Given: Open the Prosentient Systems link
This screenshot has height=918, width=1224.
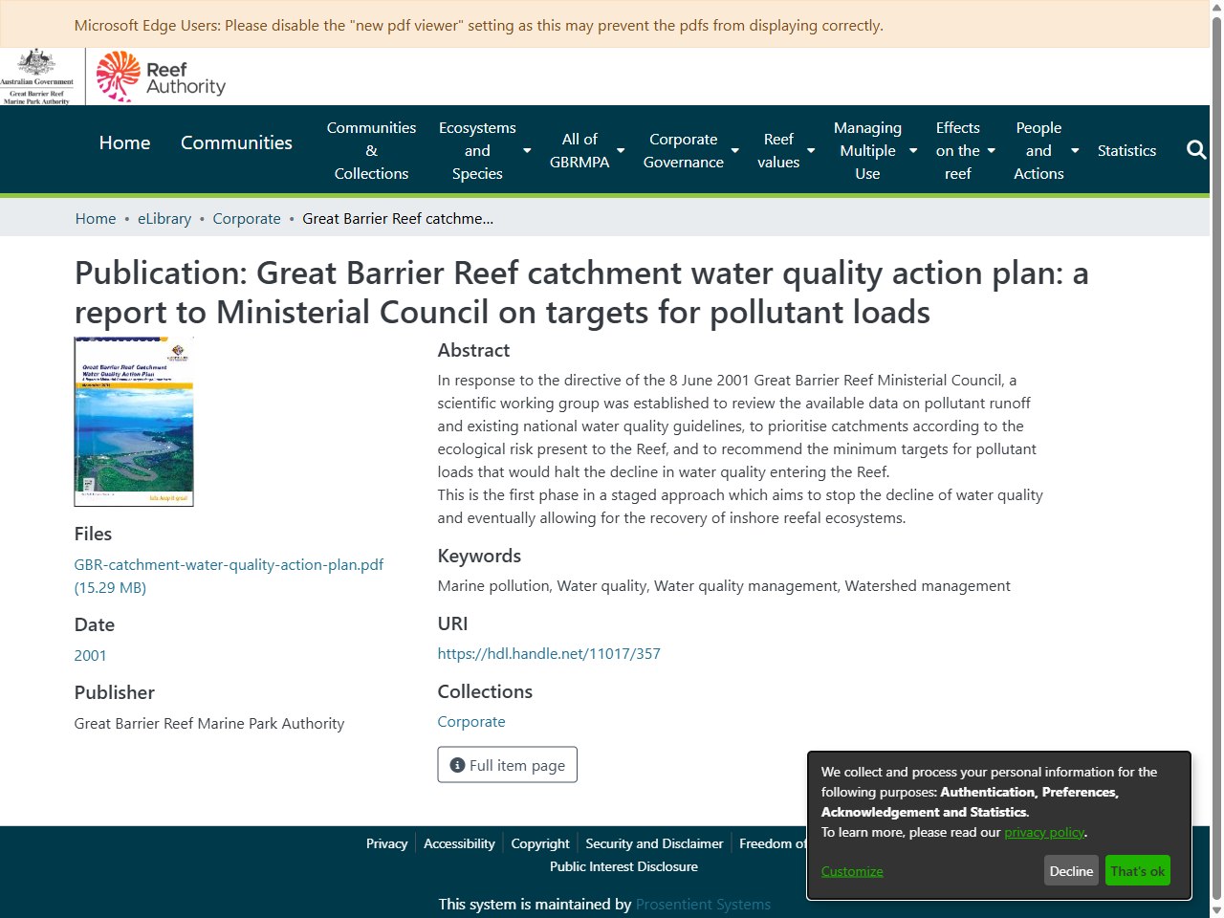Looking at the screenshot, I should click(x=703, y=905).
